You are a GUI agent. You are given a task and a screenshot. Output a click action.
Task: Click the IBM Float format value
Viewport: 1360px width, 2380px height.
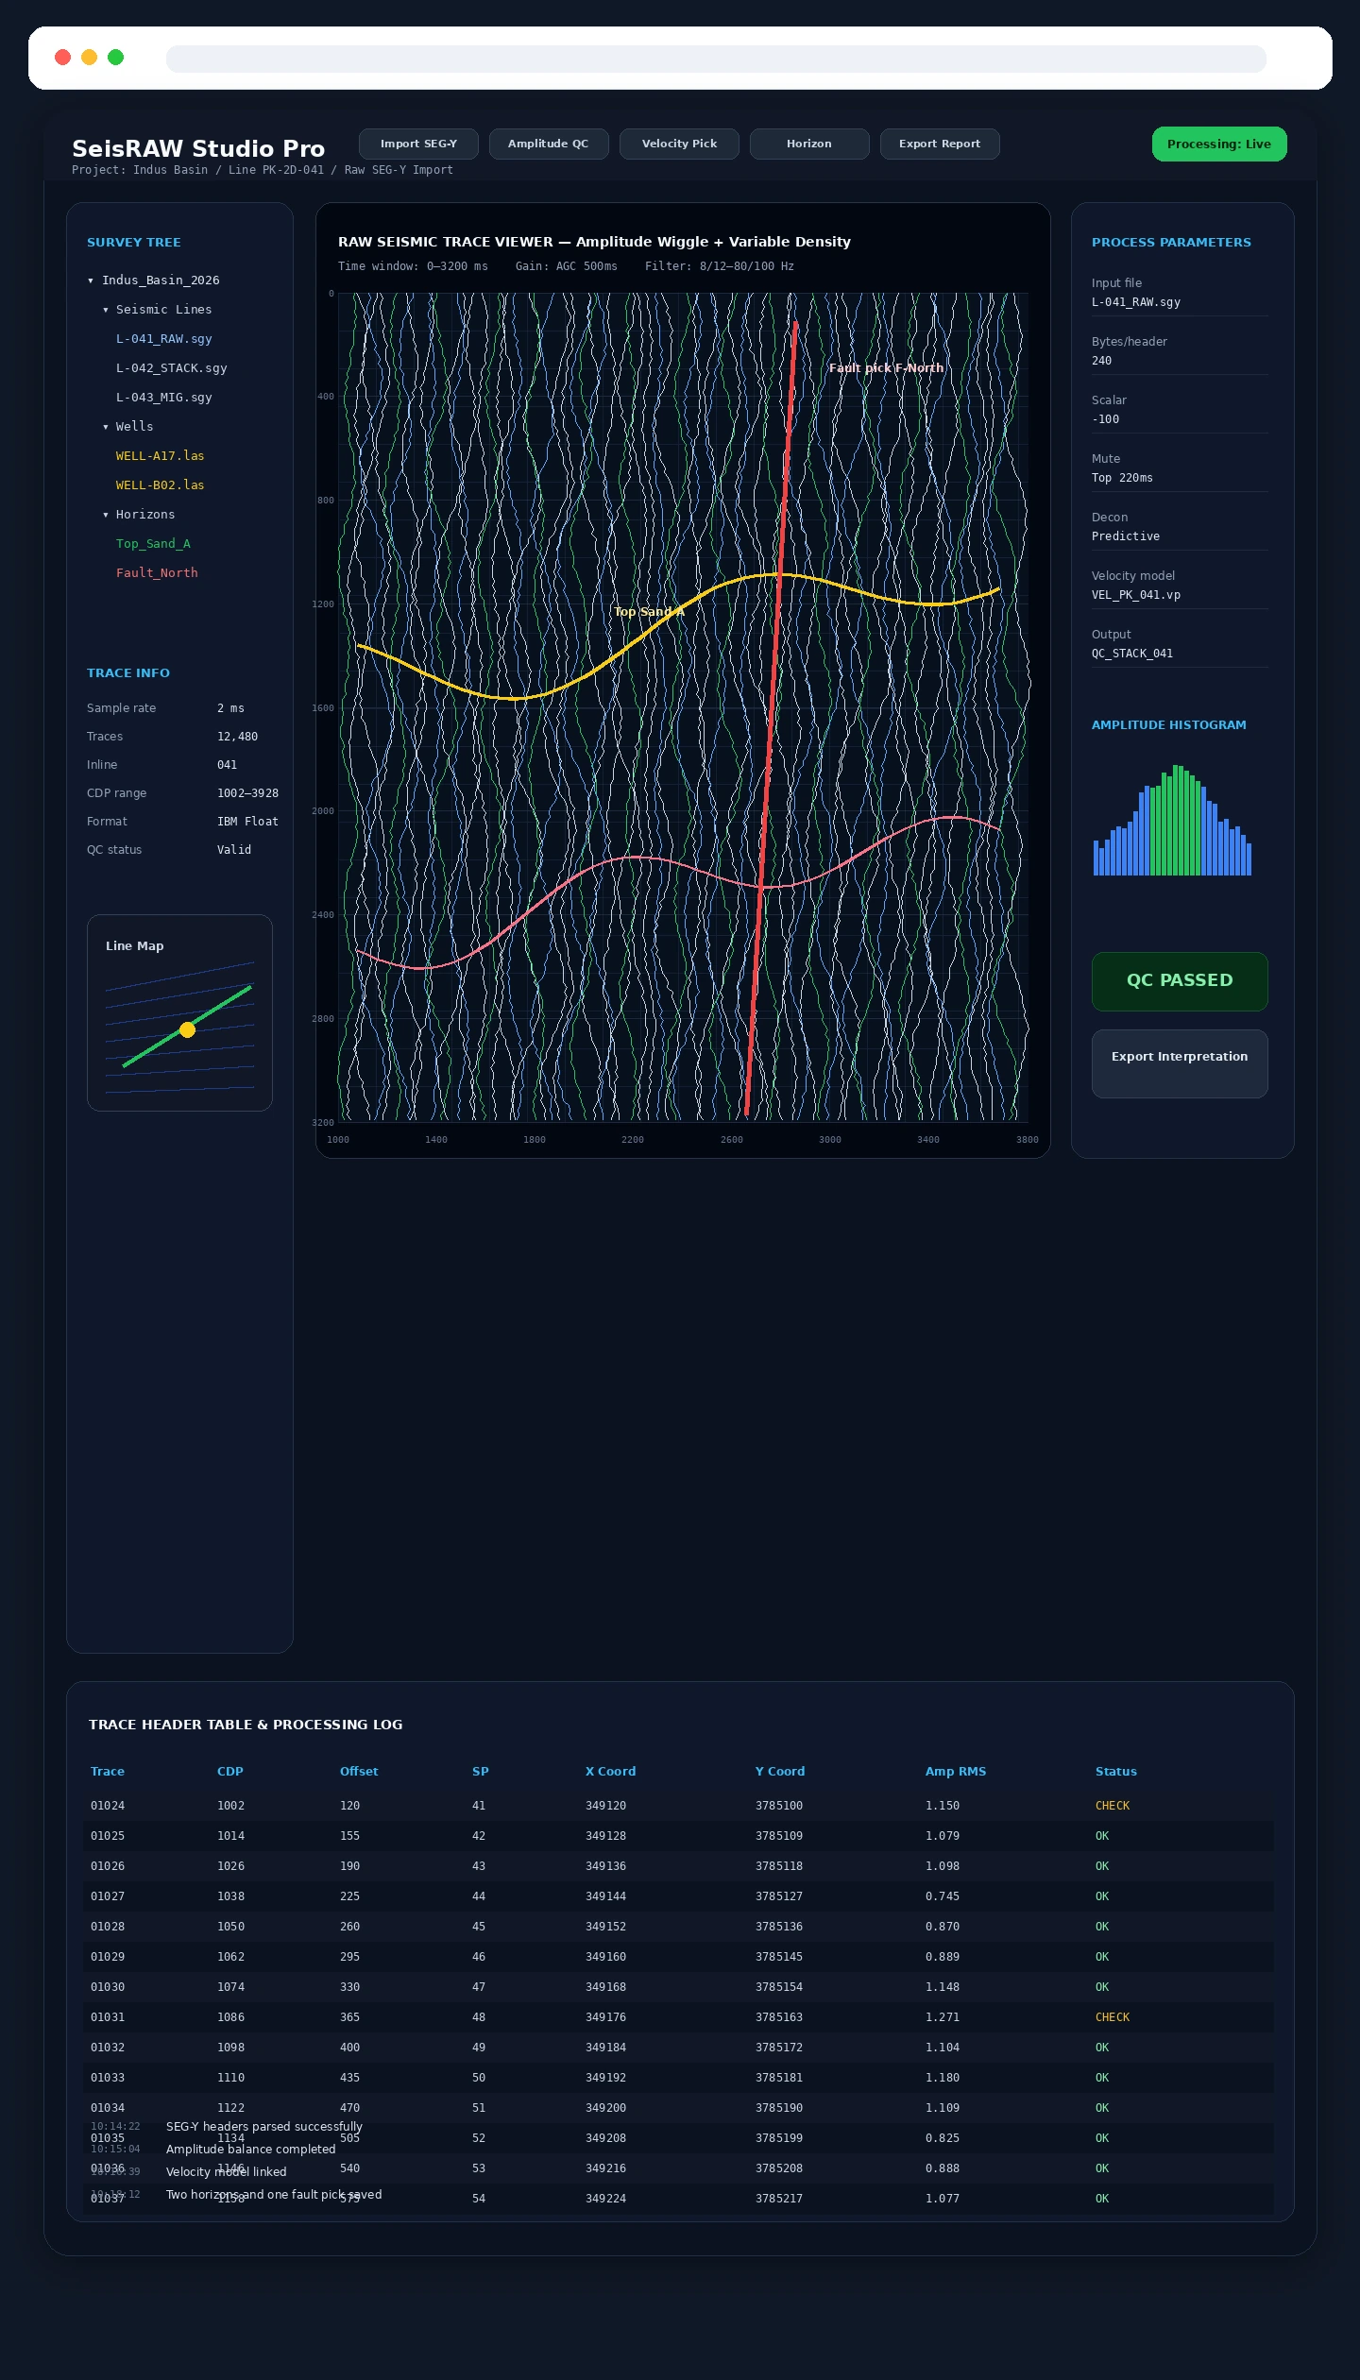tap(247, 822)
